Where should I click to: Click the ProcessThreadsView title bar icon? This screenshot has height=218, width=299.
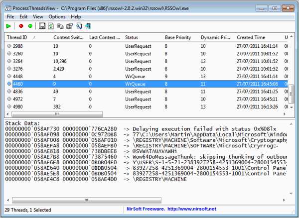point(8,8)
